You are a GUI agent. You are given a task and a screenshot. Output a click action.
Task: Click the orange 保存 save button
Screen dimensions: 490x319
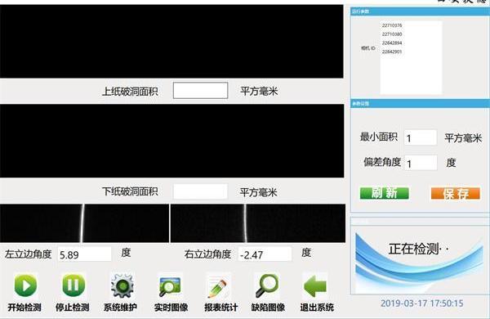456,194
